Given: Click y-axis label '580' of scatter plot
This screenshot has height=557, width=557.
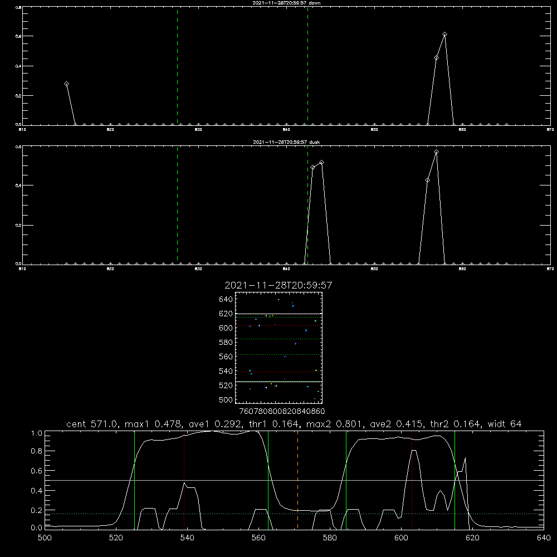Looking at the screenshot, I should click(226, 342).
